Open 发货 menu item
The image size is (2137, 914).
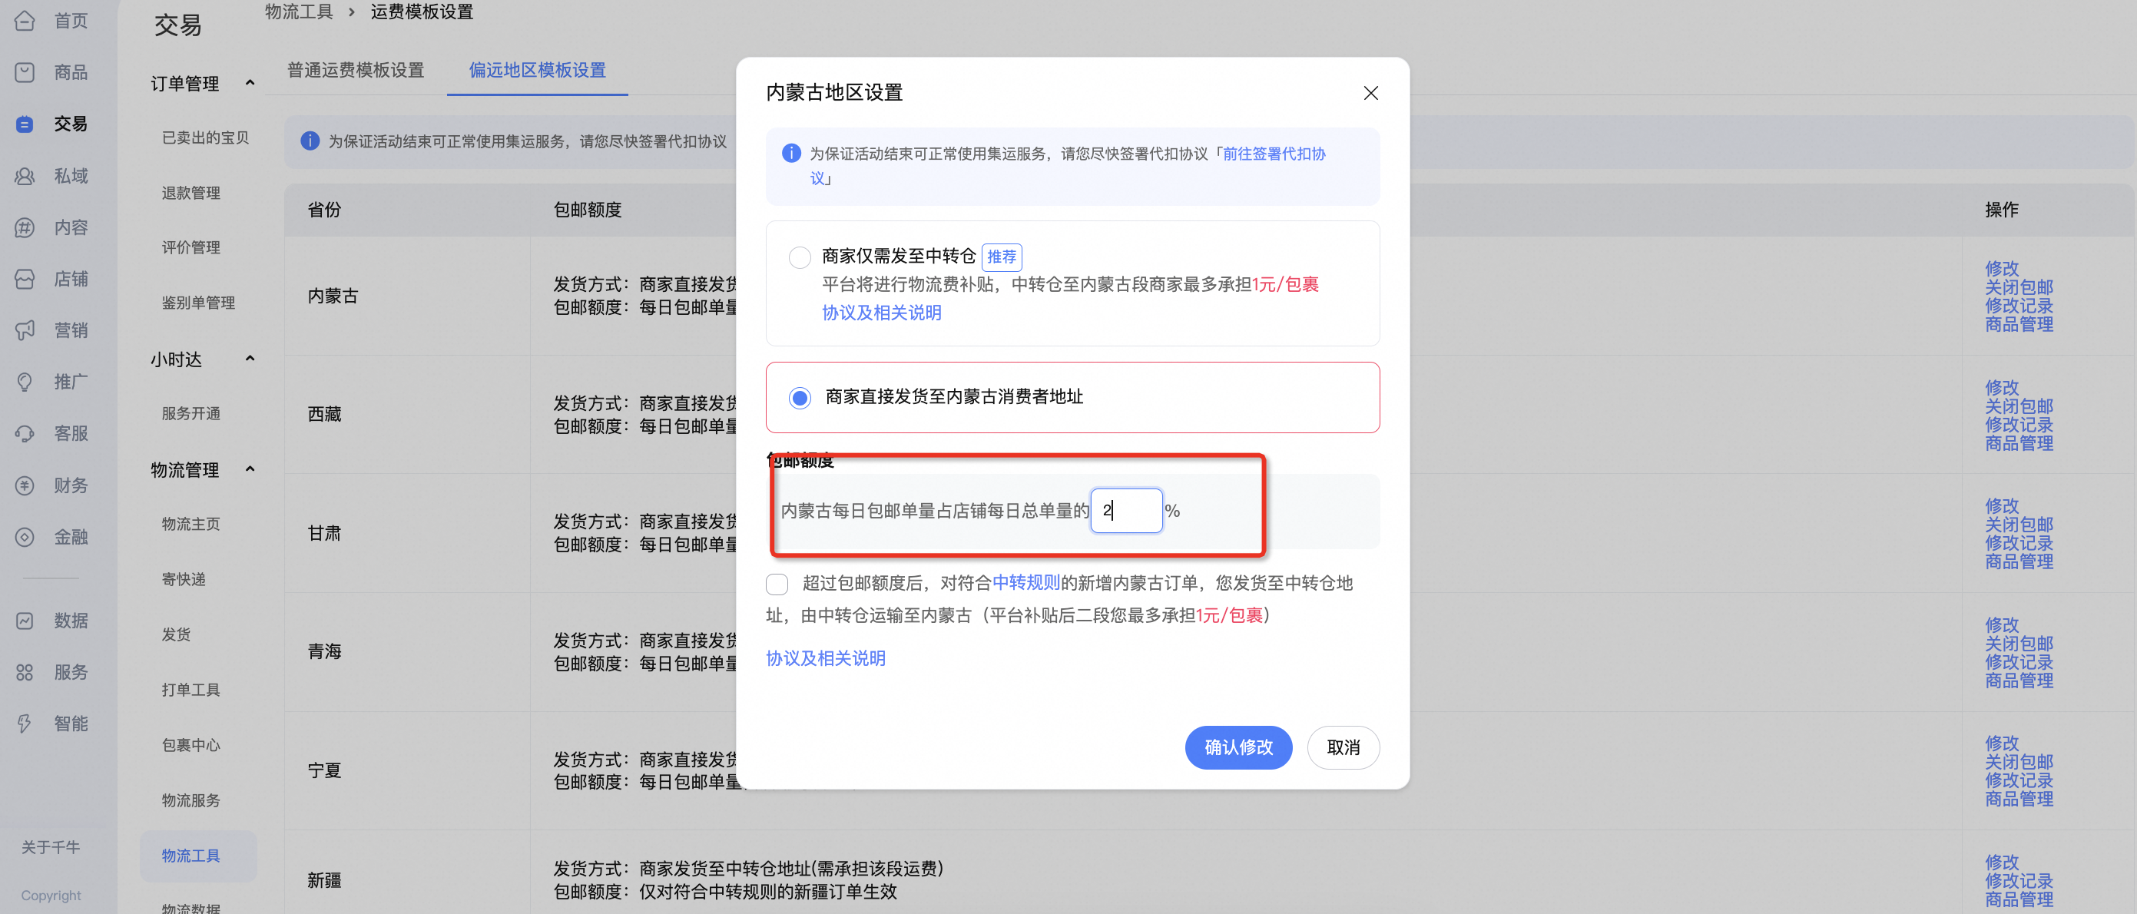(176, 634)
